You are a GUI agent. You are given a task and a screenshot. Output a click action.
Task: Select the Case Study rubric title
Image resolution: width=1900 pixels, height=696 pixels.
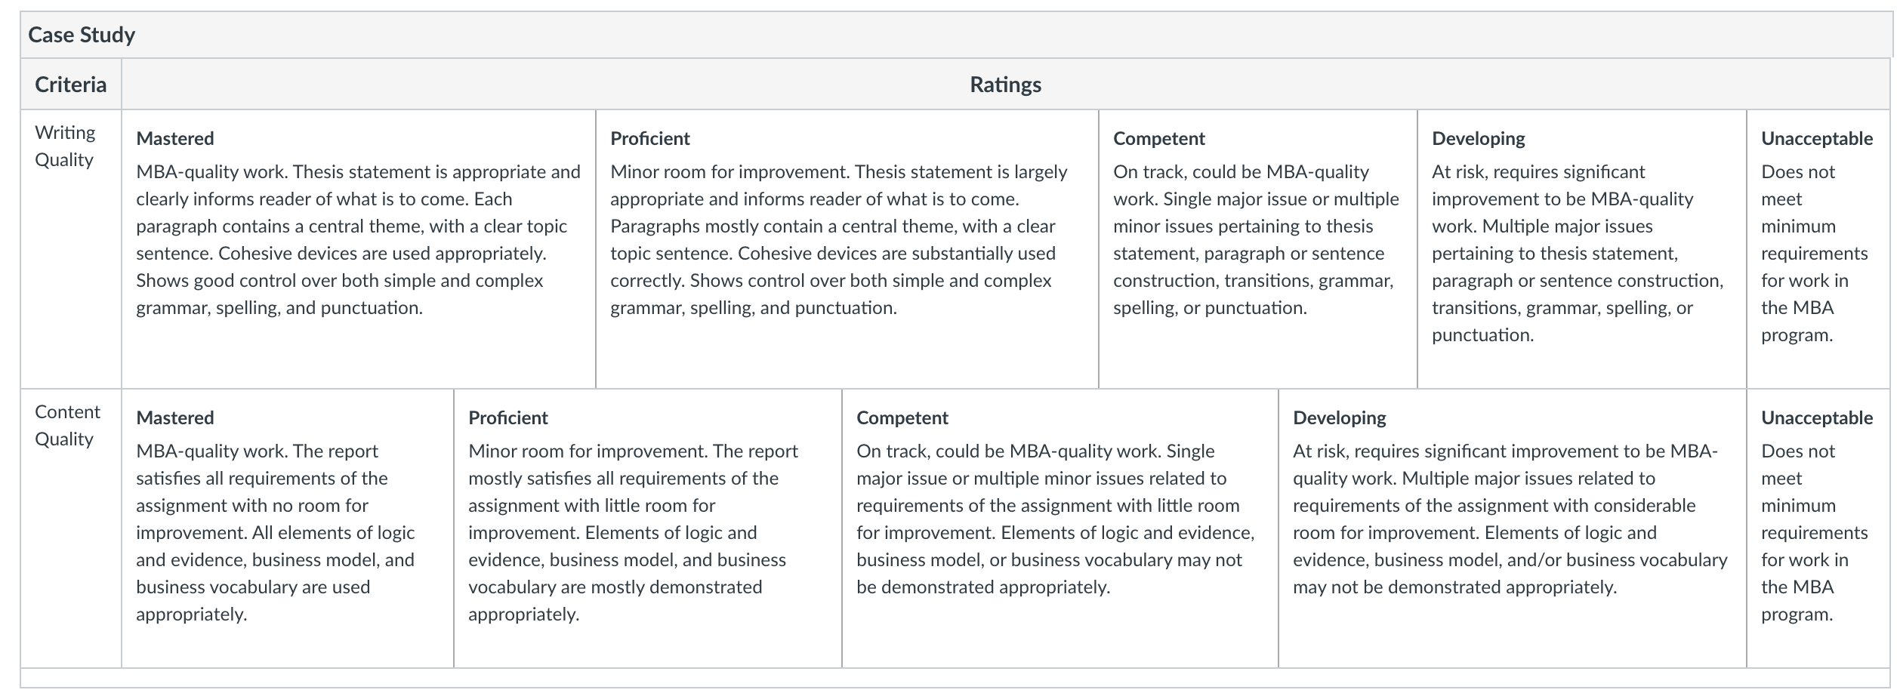[x=82, y=35]
